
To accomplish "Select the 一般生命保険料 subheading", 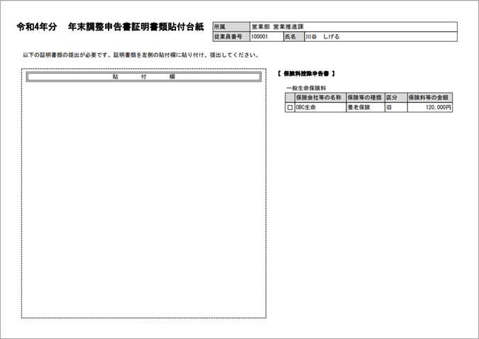I will coord(306,88).
